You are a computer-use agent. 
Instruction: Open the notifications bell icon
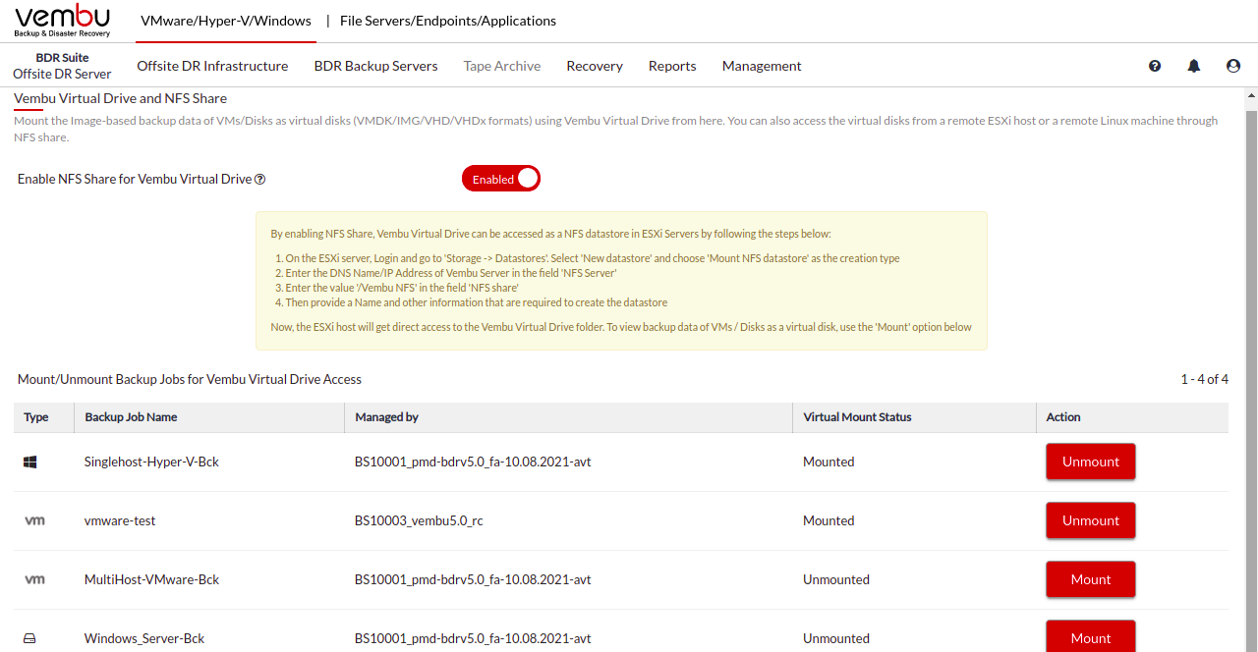click(1194, 66)
